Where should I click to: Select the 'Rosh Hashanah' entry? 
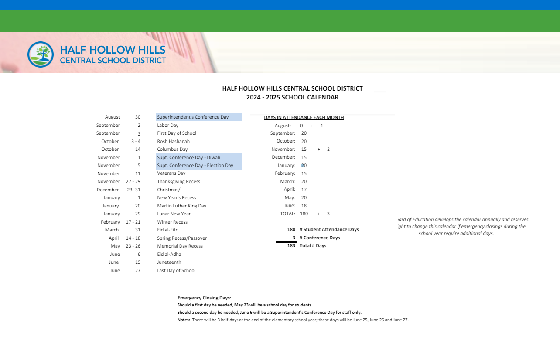174,142
